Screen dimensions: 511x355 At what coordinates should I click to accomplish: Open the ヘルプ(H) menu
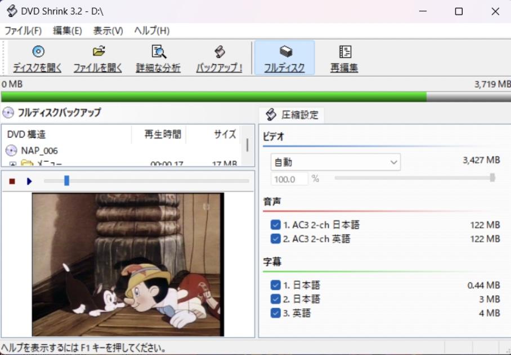(151, 31)
